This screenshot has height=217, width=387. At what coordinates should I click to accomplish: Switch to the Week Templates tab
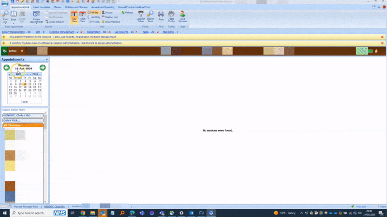42,7
